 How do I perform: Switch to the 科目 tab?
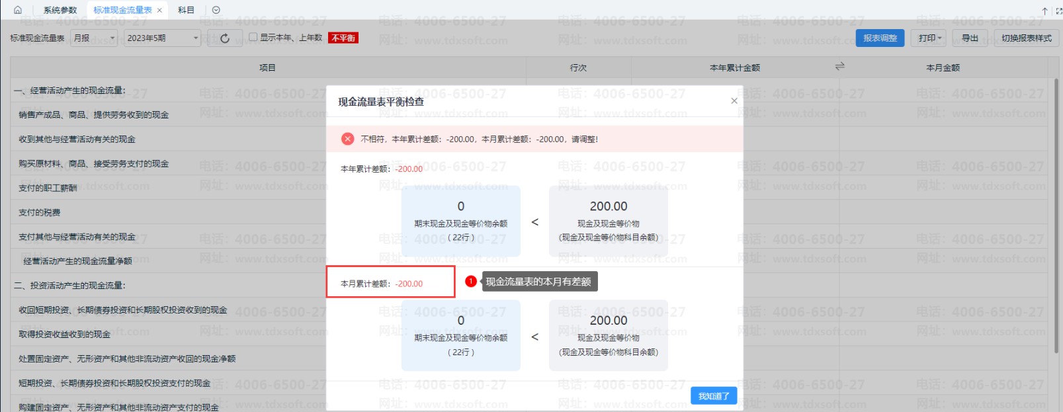pyautogui.click(x=186, y=10)
